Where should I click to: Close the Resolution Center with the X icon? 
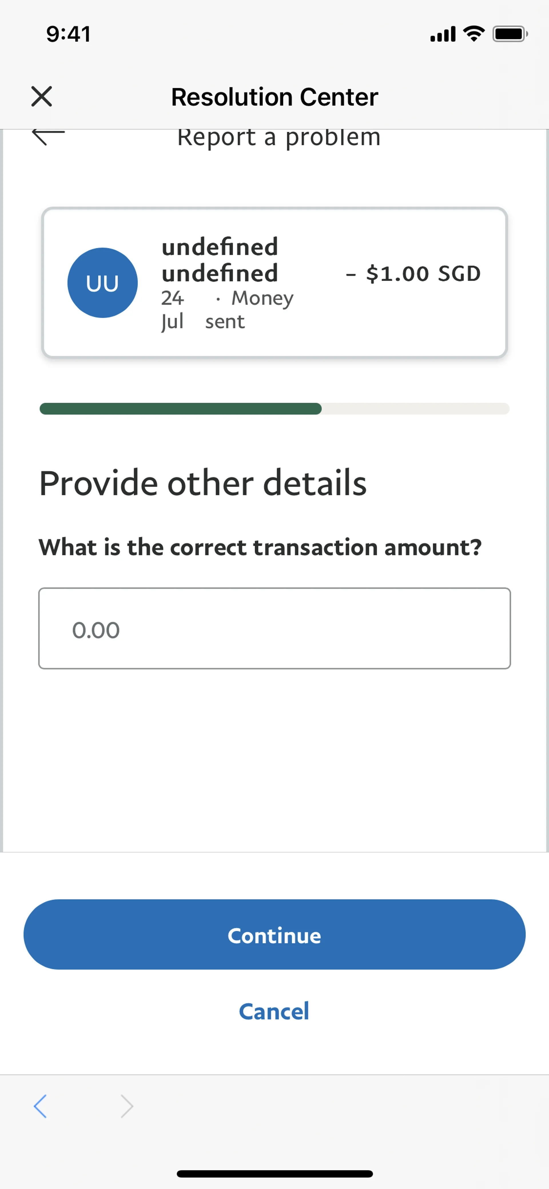coord(41,96)
